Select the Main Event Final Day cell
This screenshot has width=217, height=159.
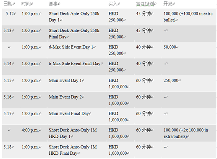[69, 113]
